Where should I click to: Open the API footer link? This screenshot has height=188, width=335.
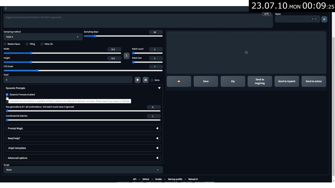pos(135,179)
